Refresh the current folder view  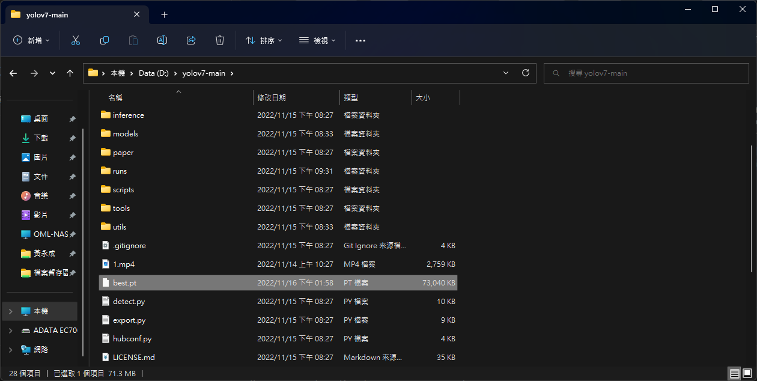(x=526, y=73)
